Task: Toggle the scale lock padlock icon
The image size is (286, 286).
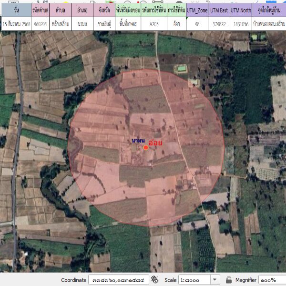Action: click(228, 280)
